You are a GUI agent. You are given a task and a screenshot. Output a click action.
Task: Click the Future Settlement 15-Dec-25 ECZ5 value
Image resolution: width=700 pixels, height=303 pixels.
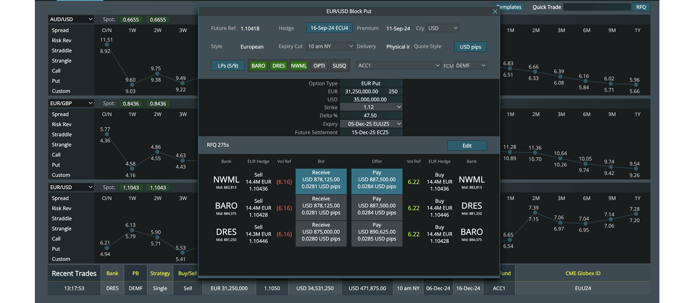[x=371, y=132]
